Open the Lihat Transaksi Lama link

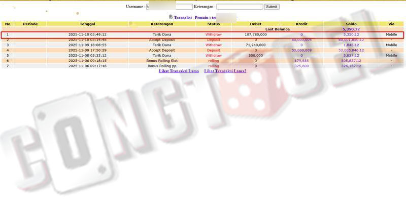[179, 71]
